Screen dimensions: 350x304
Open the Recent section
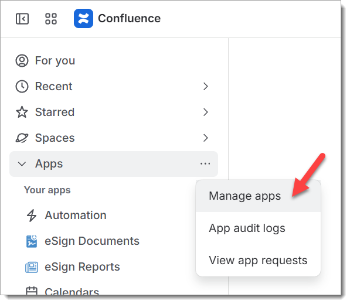pyautogui.click(x=53, y=86)
